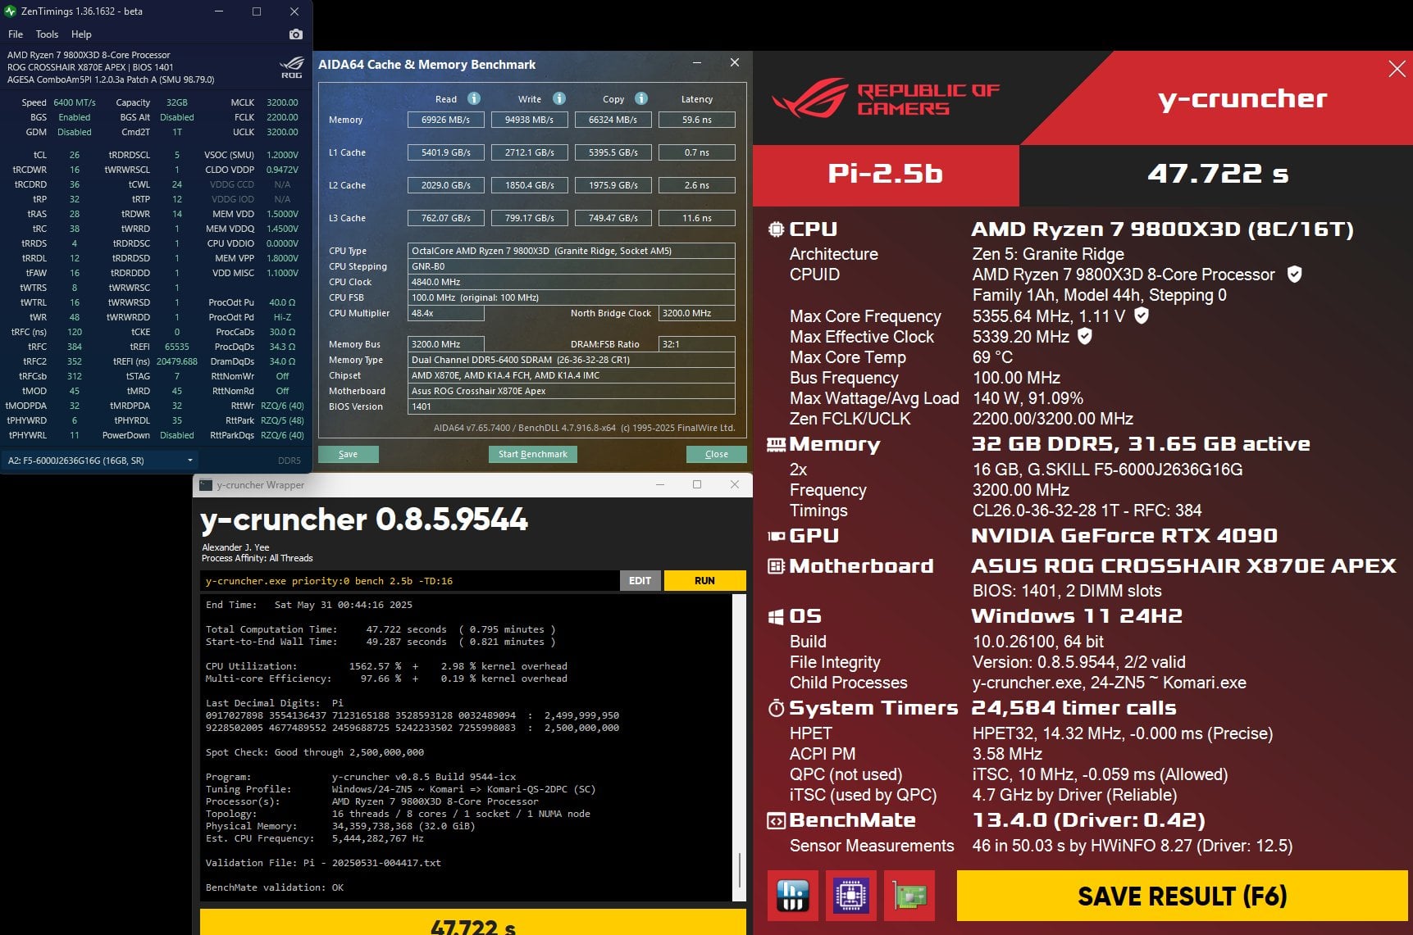Click Save in the AIDA64 window
This screenshot has width=1413, height=935.
tap(348, 454)
